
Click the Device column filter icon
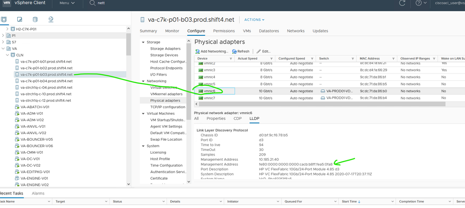click(x=231, y=58)
